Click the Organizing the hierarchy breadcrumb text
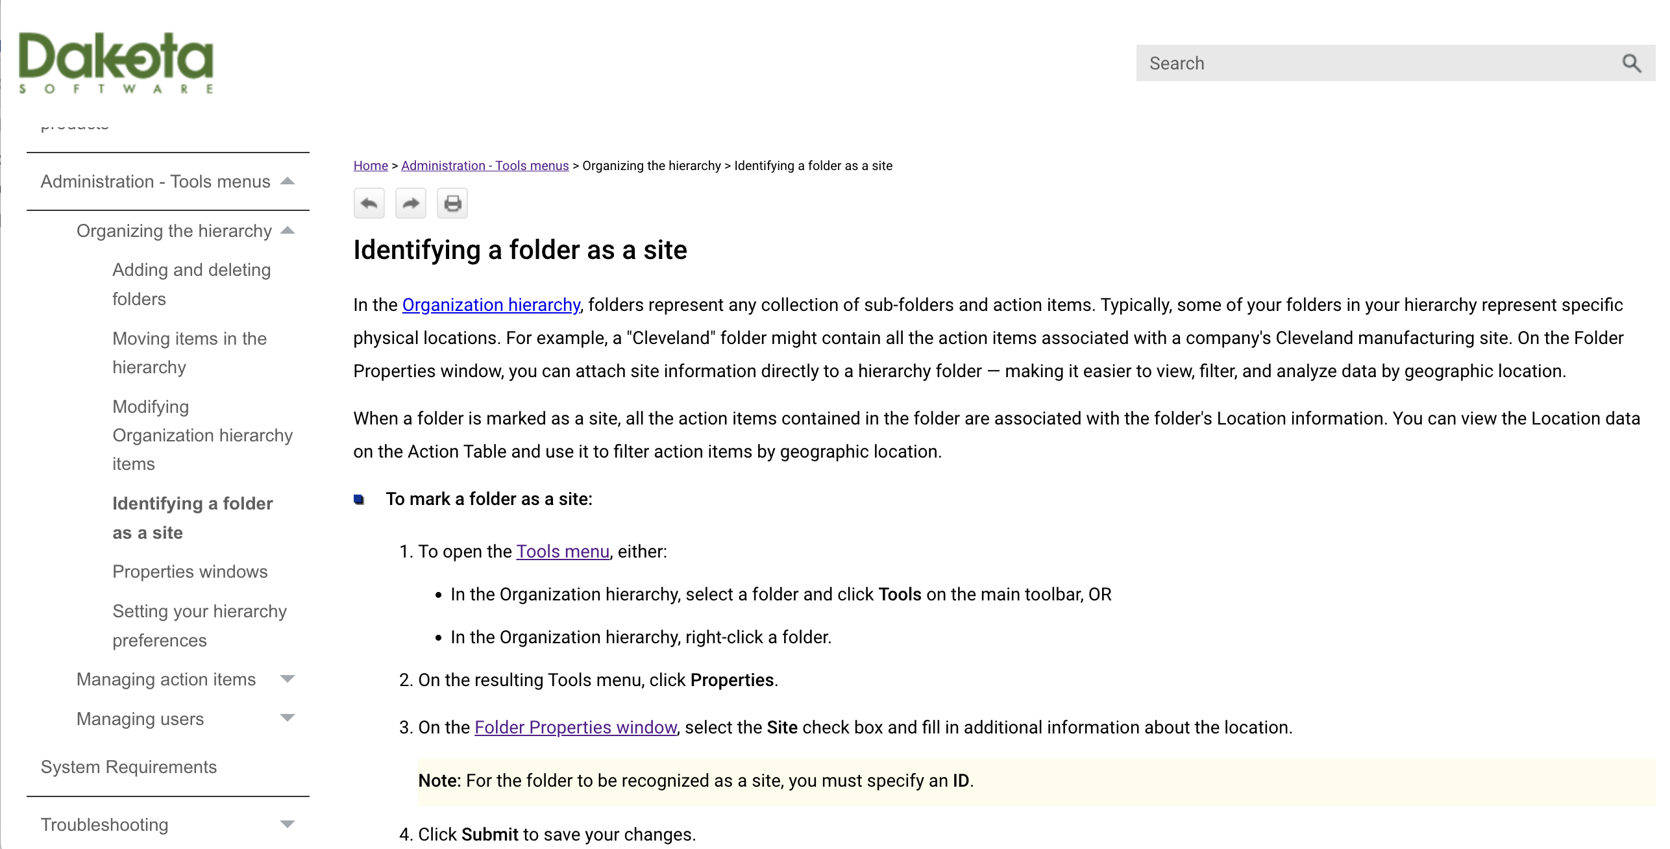The width and height of the screenshot is (1670, 849). pos(652,166)
